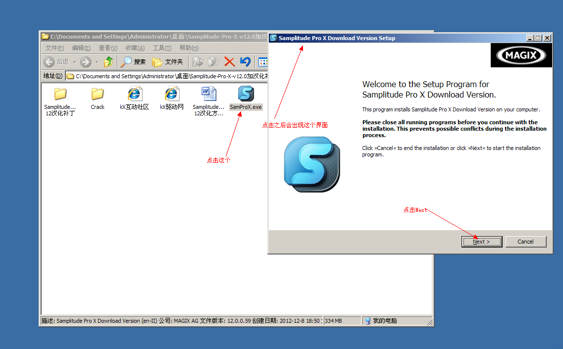Minimize the Samplitude Setup window
Viewport: 563px width, 349px height.
coord(530,38)
